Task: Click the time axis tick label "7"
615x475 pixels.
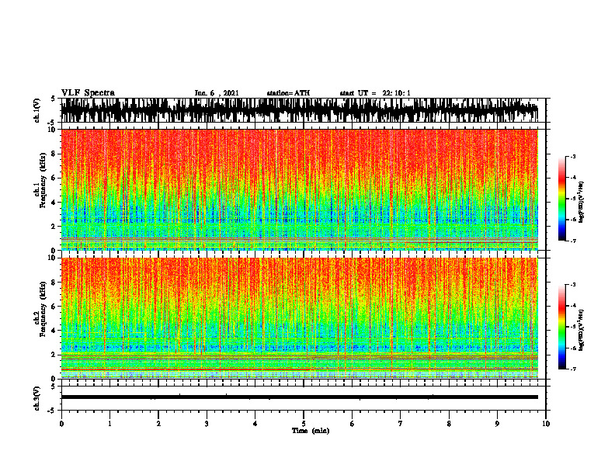Action: [x=401, y=424]
